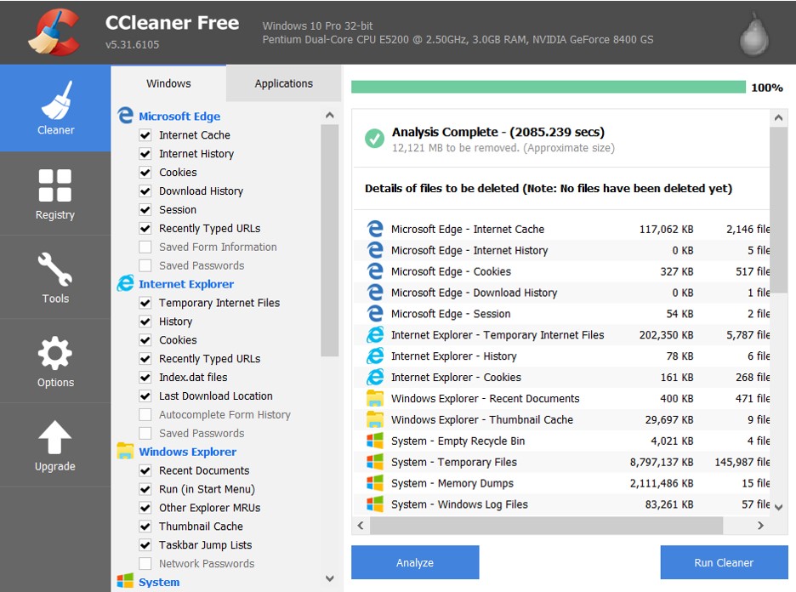Click results panel scroll-up arrow
The image size is (796, 592).
tap(778, 117)
